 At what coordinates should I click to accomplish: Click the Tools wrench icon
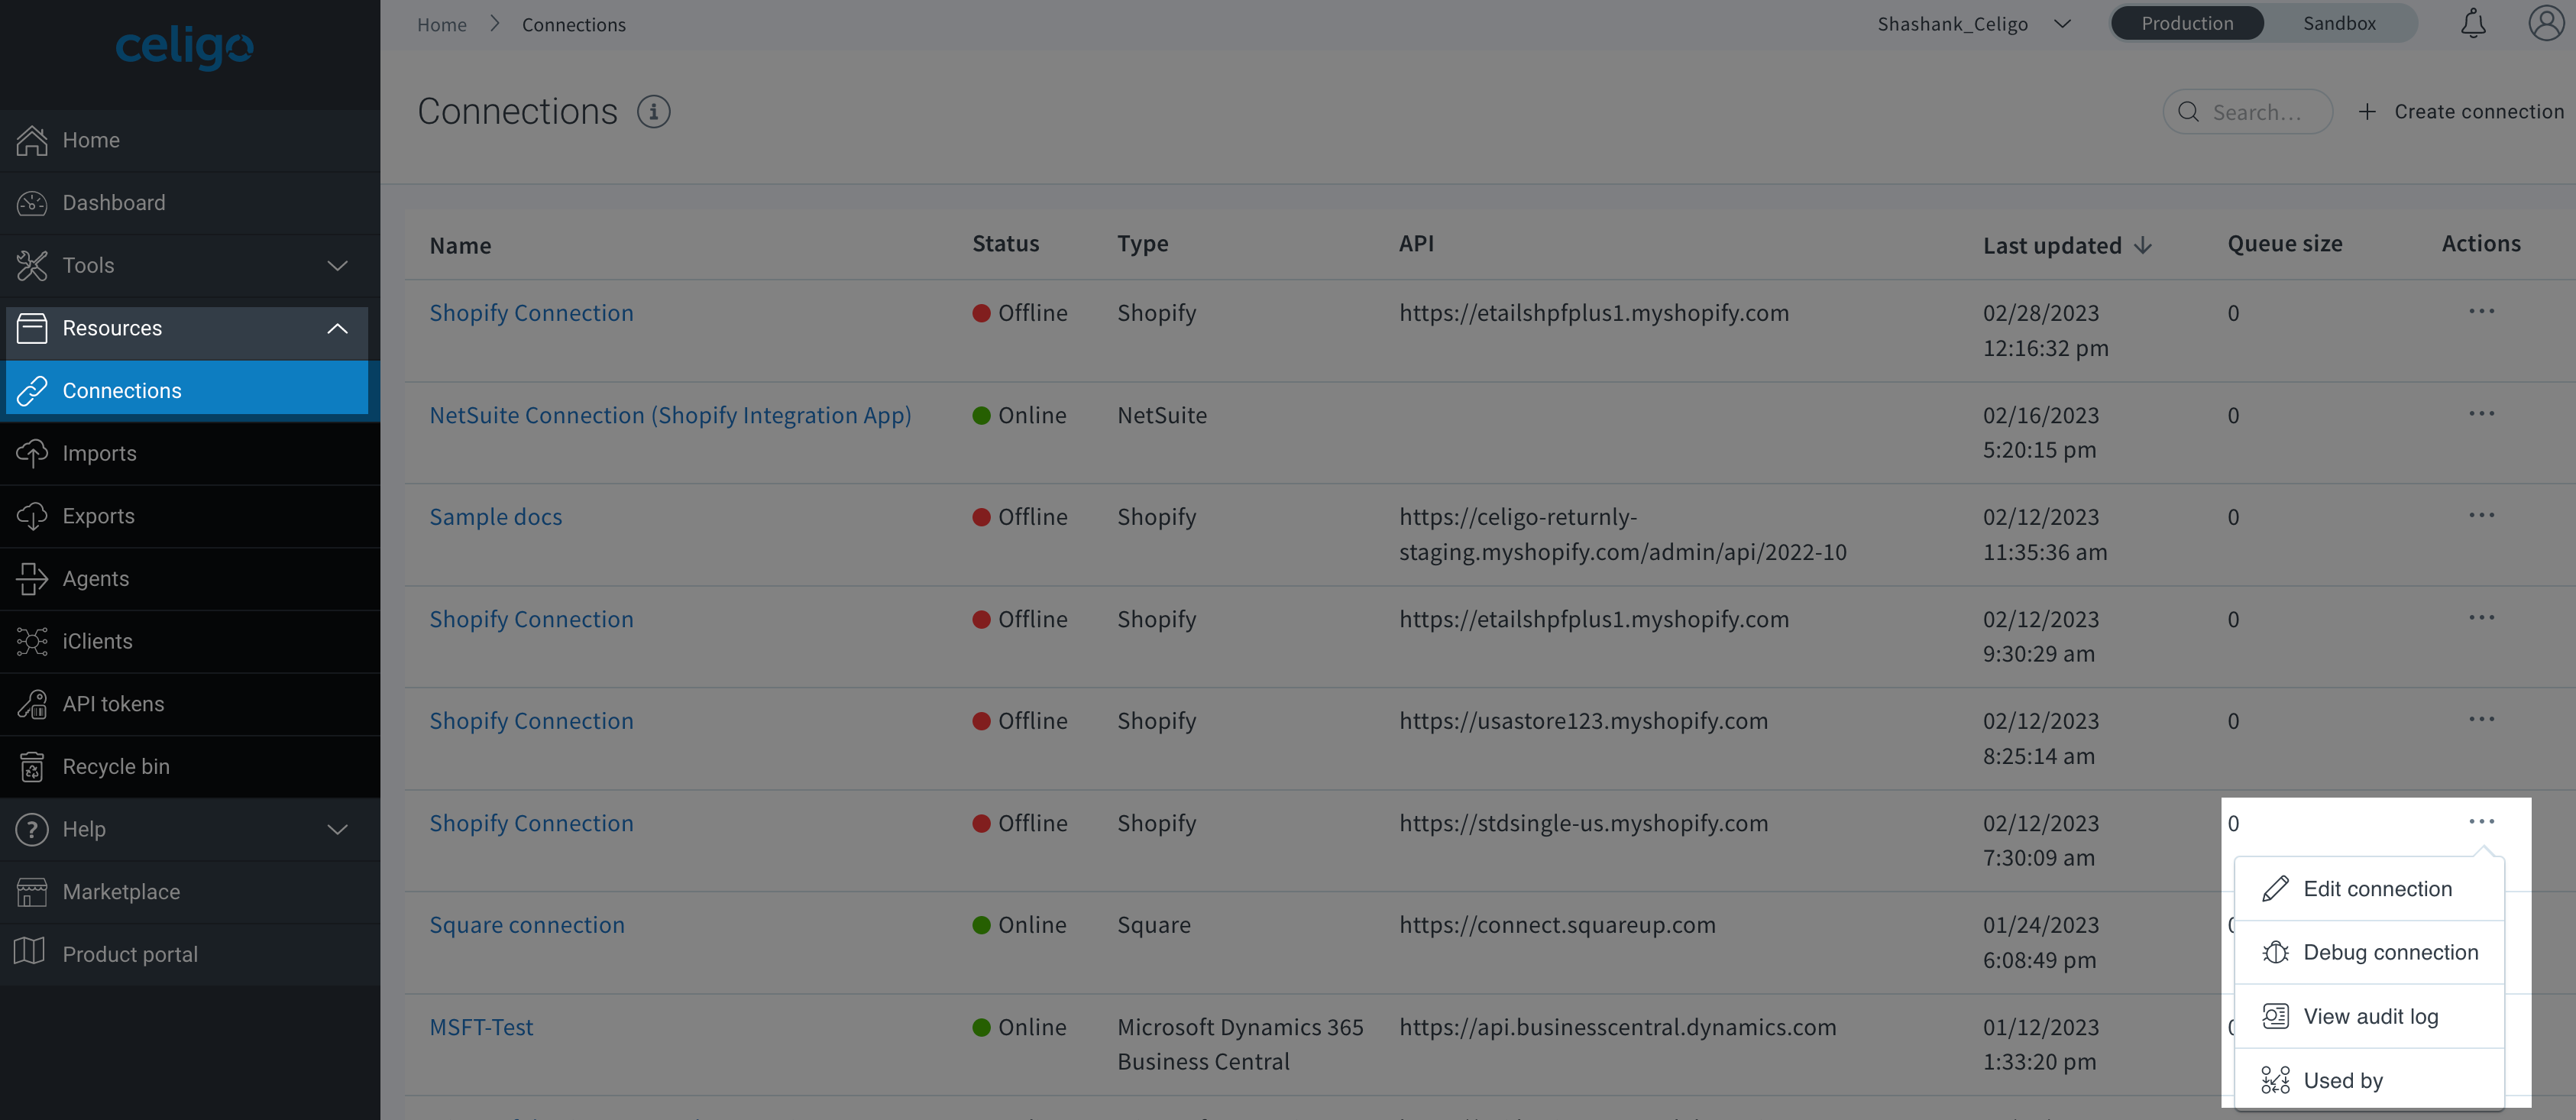click(x=32, y=266)
